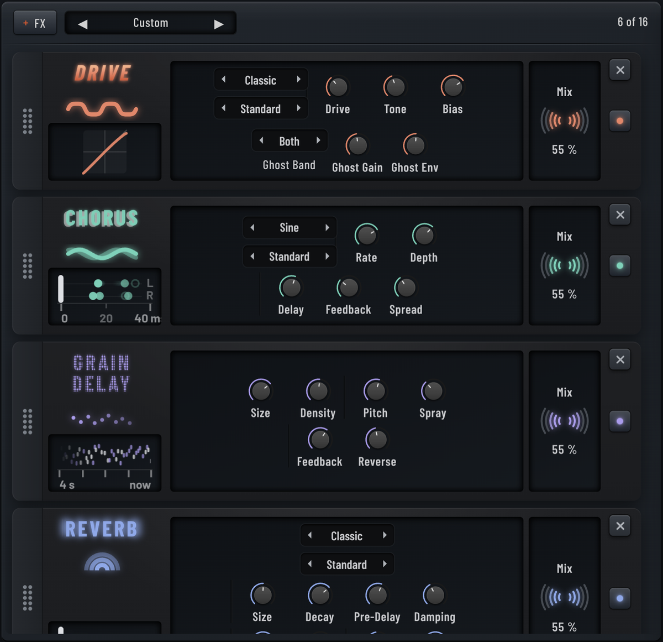Select next Reverb type after Classic
663x642 pixels.
click(385, 535)
